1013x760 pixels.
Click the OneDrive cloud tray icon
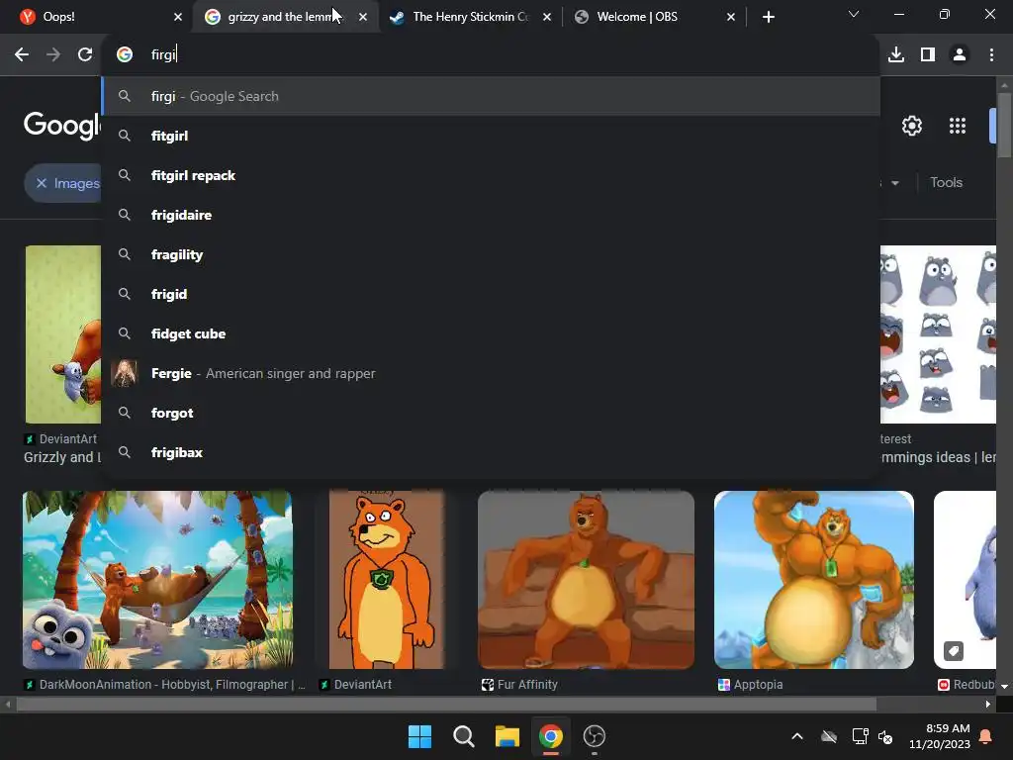point(829,736)
